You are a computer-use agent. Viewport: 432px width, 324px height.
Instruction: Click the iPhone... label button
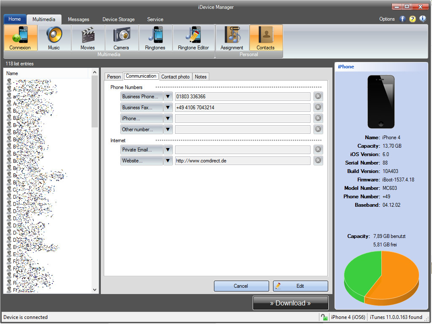click(142, 119)
